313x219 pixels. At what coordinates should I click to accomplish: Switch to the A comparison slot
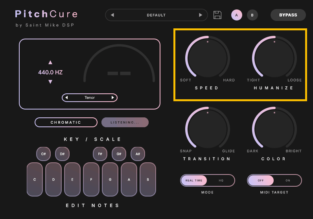click(237, 15)
